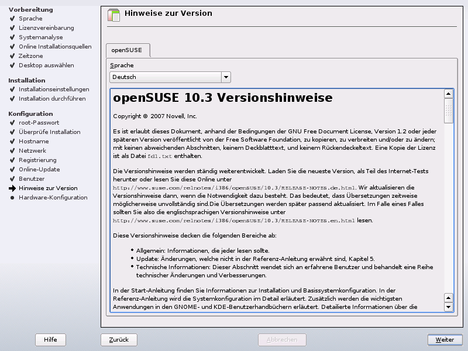Click Installation durchführen in sidebar
Screen dimensions: 468x351
tap(52, 98)
